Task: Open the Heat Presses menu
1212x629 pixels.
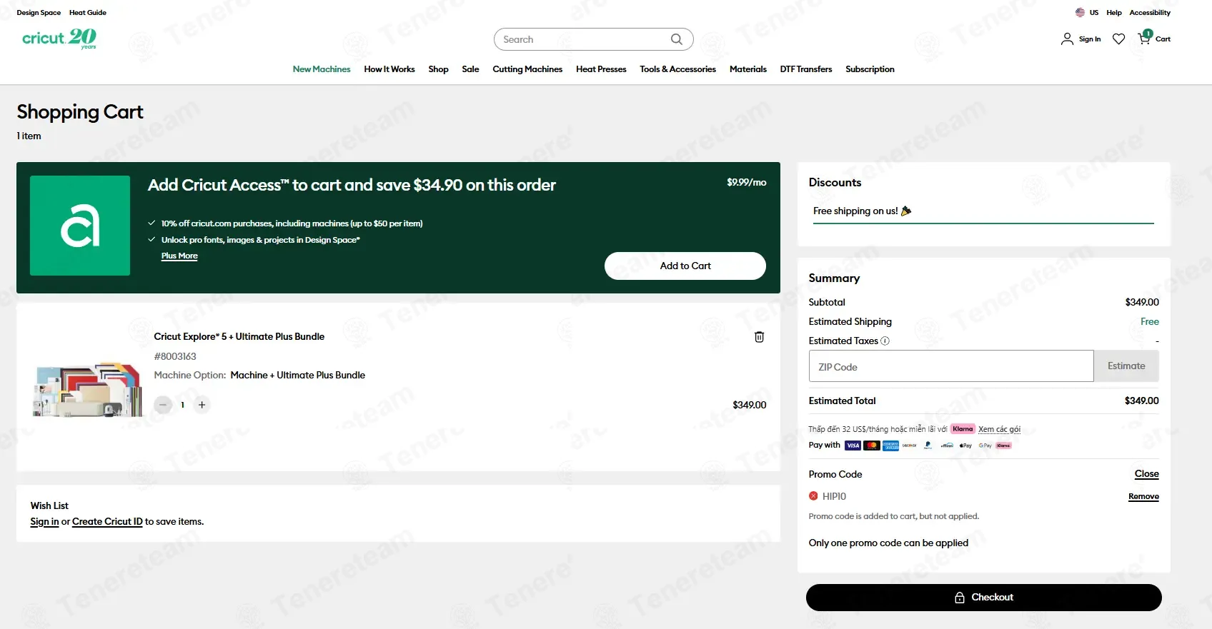Action: coord(601,69)
